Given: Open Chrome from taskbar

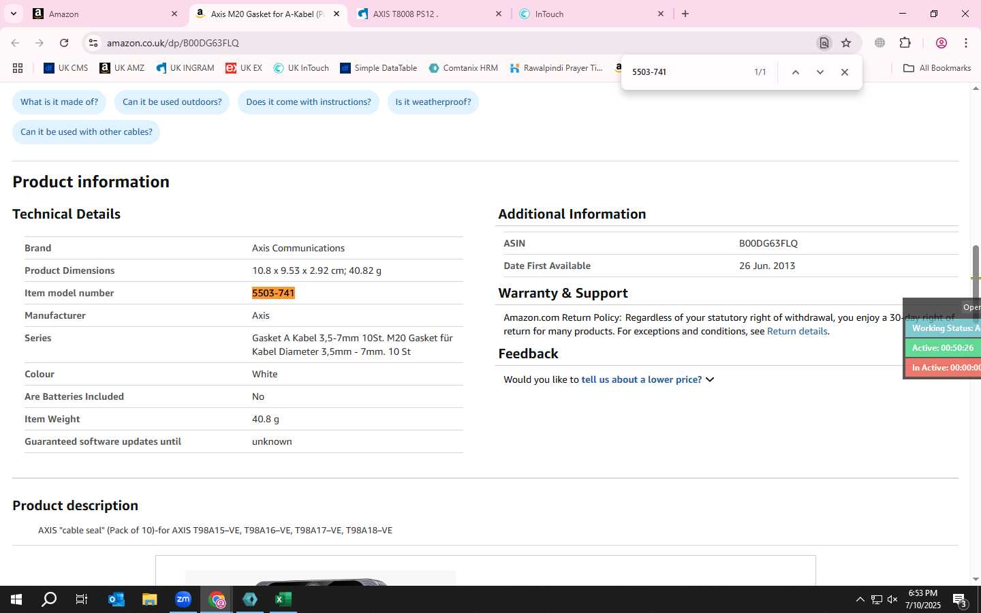Looking at the screenshot, I should click(x=217, y=599).
